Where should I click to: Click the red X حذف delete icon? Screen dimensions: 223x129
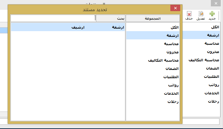189,14
